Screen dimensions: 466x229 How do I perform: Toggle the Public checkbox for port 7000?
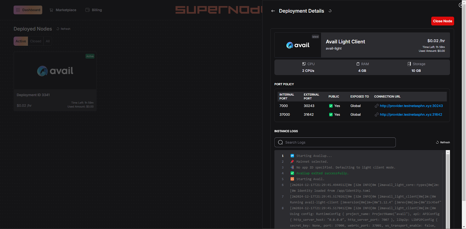331,106
